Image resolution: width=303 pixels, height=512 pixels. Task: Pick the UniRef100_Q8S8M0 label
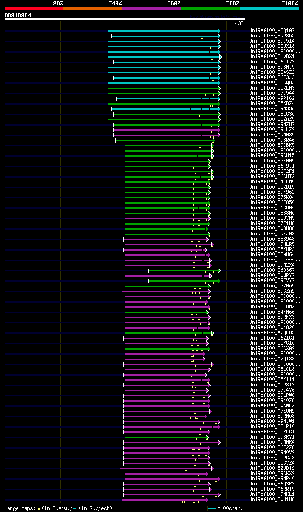(272, 213)
